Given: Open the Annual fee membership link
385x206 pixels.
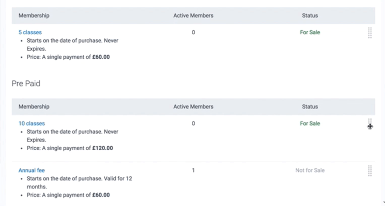Looking at the screenshot, I should [x=32, y=170].
